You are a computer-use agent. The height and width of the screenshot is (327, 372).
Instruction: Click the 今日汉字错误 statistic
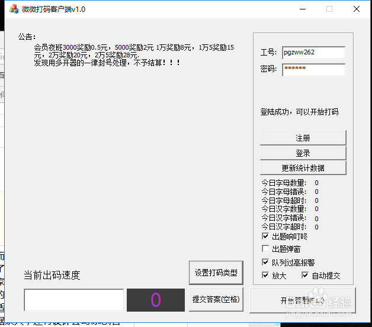click(290, 218)
